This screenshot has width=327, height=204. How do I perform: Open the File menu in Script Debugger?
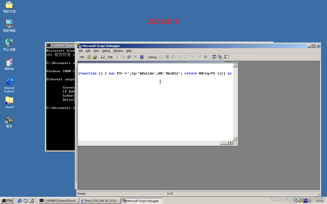point(81,51)
